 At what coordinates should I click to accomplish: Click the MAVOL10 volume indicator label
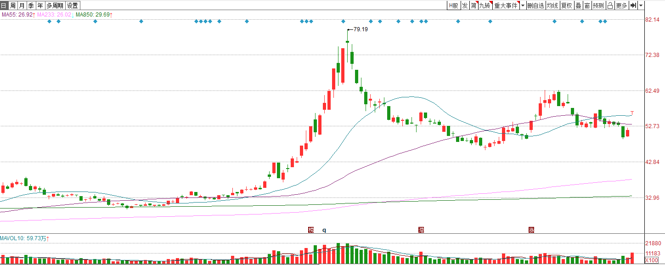point(25,238)
